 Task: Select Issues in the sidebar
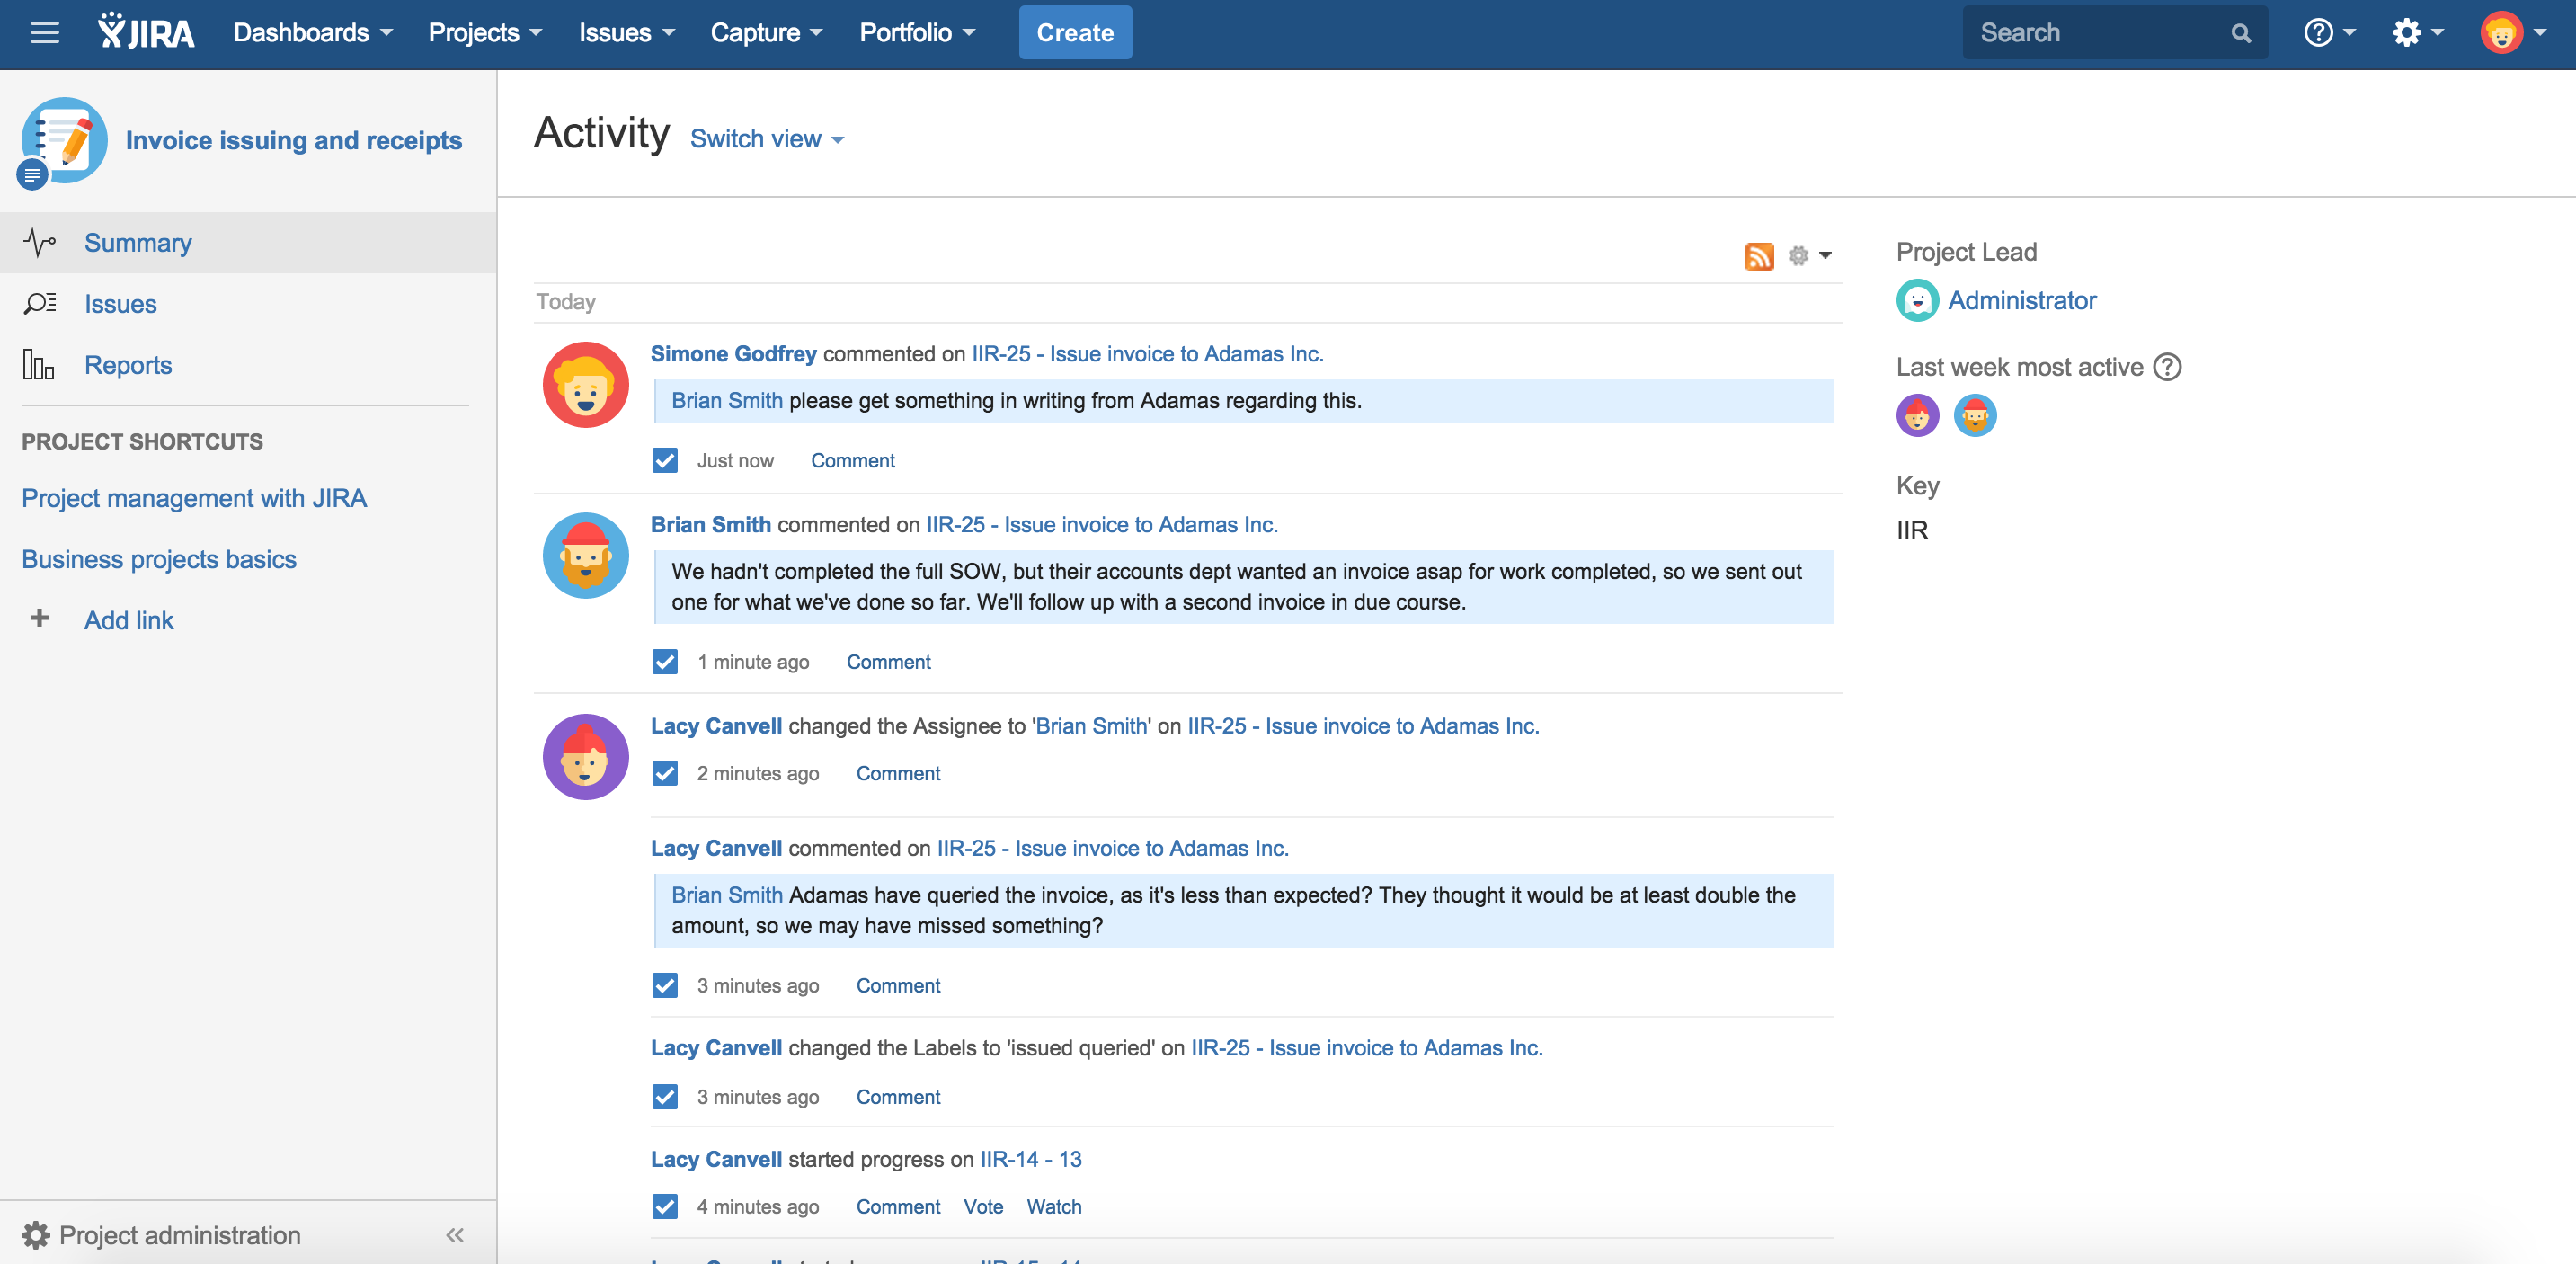coord(248,303)
